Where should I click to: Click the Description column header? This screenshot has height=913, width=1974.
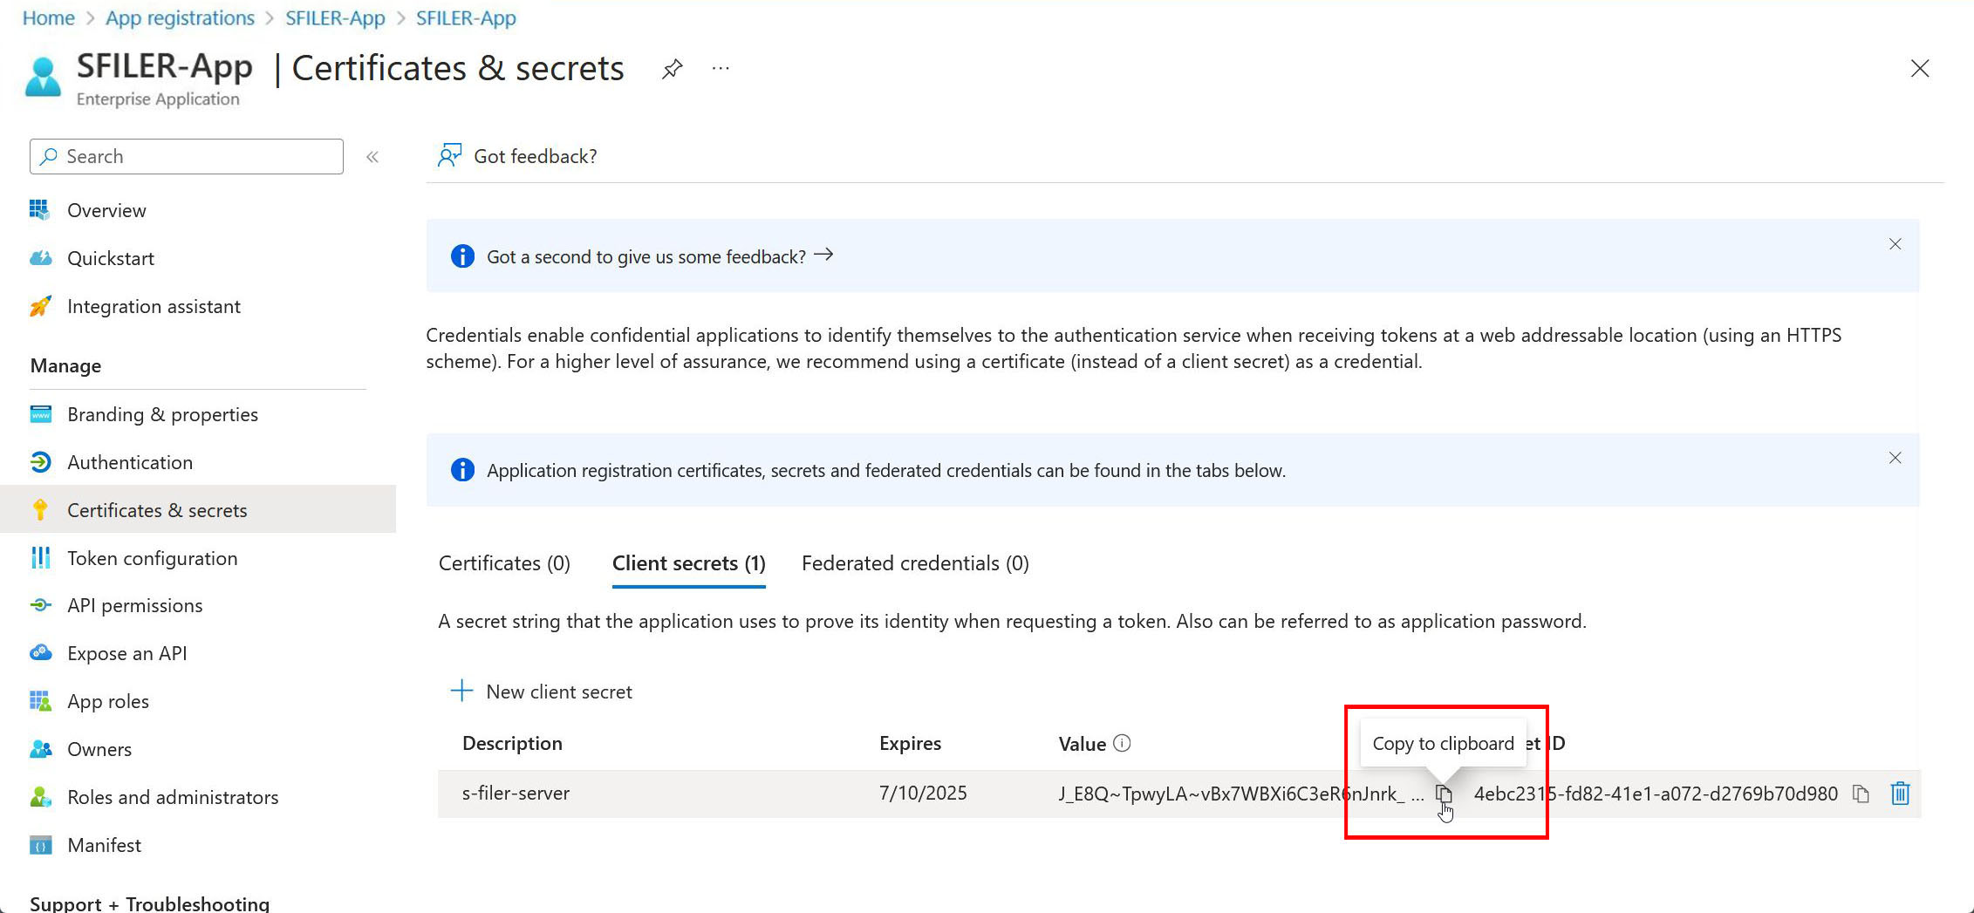pos(512,743)
